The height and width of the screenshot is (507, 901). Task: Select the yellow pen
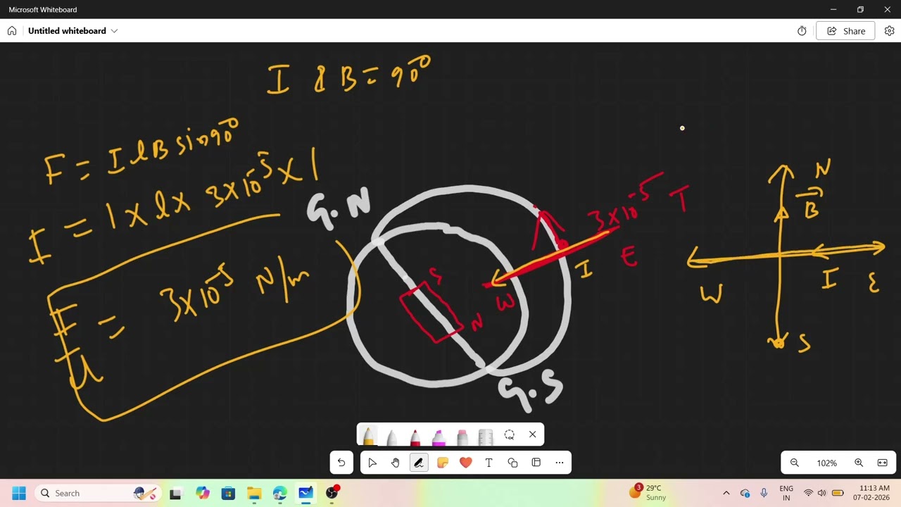pos(368,435)
